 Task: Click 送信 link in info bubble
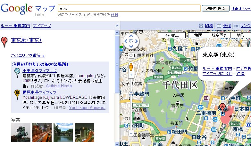240,74
